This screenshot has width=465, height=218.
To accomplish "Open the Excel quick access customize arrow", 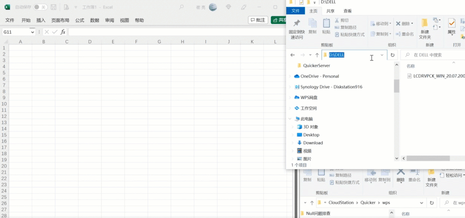I will coord(75,7).
